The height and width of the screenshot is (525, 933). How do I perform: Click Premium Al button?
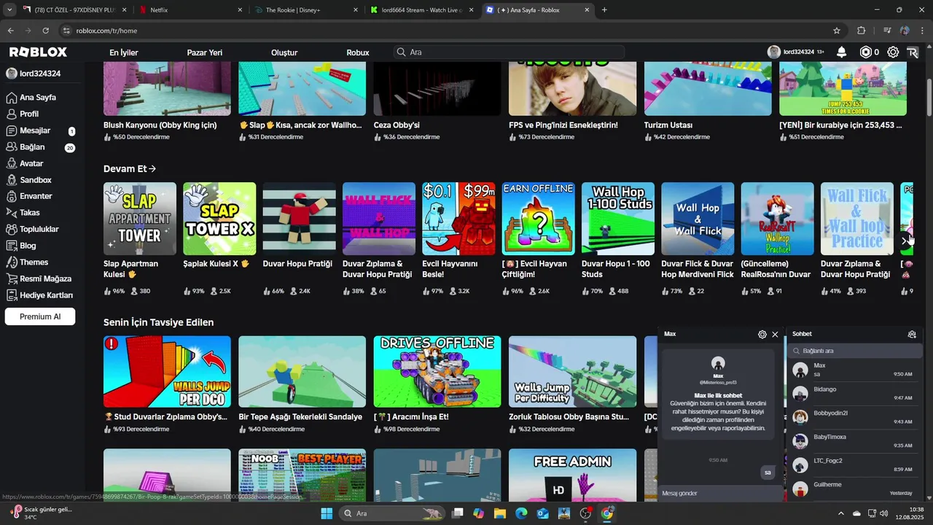40,316
